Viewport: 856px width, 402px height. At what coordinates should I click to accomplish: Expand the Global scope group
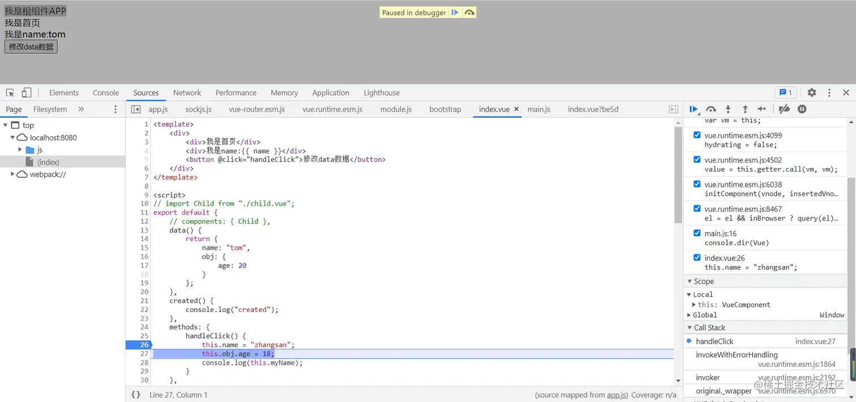(689, 315)
